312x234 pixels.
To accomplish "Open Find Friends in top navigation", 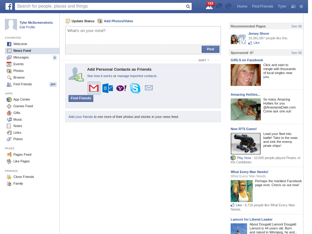I will click(x=262, y=6).
